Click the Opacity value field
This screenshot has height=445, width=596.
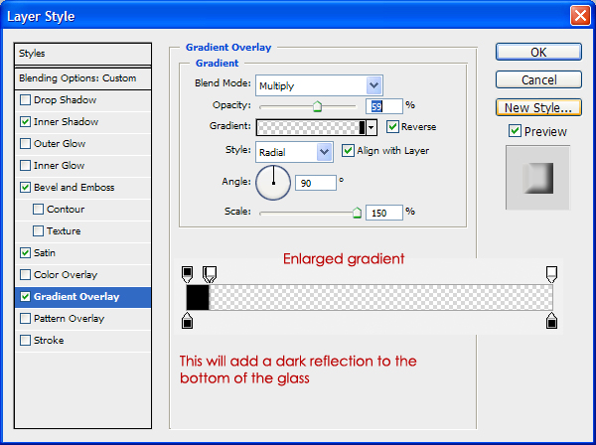coord(383,106)
